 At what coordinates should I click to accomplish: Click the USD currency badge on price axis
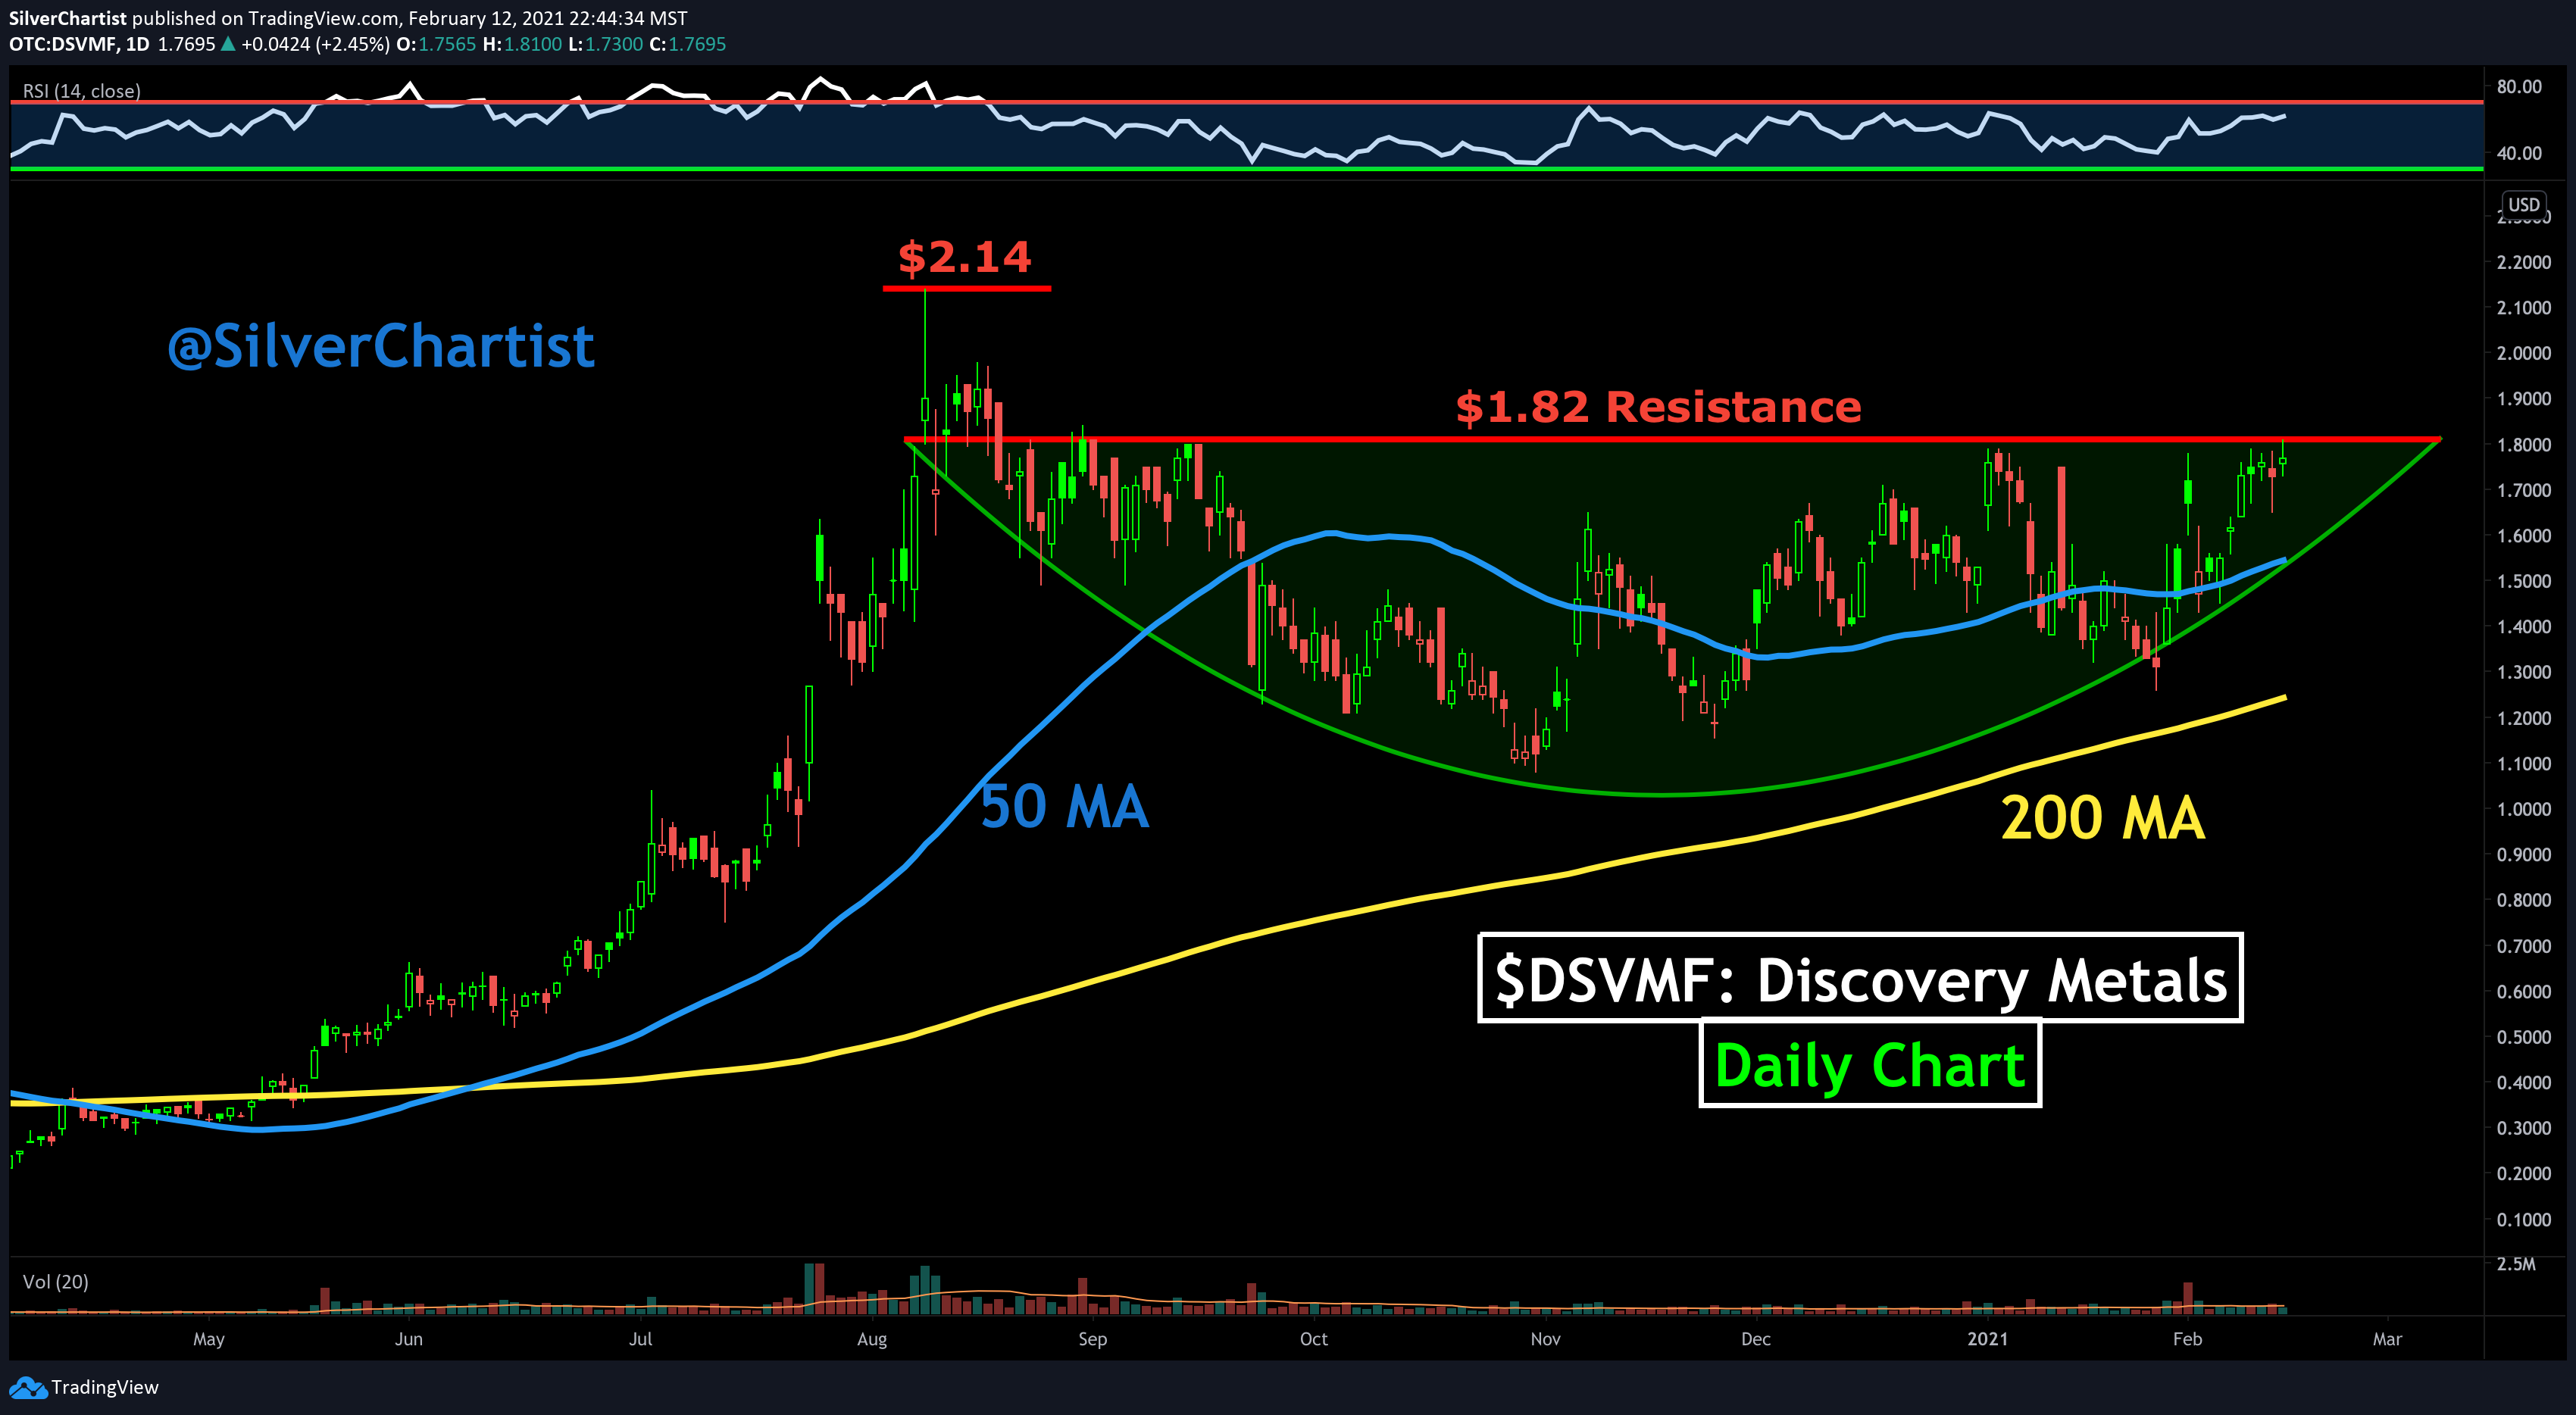click(2523, 204)
